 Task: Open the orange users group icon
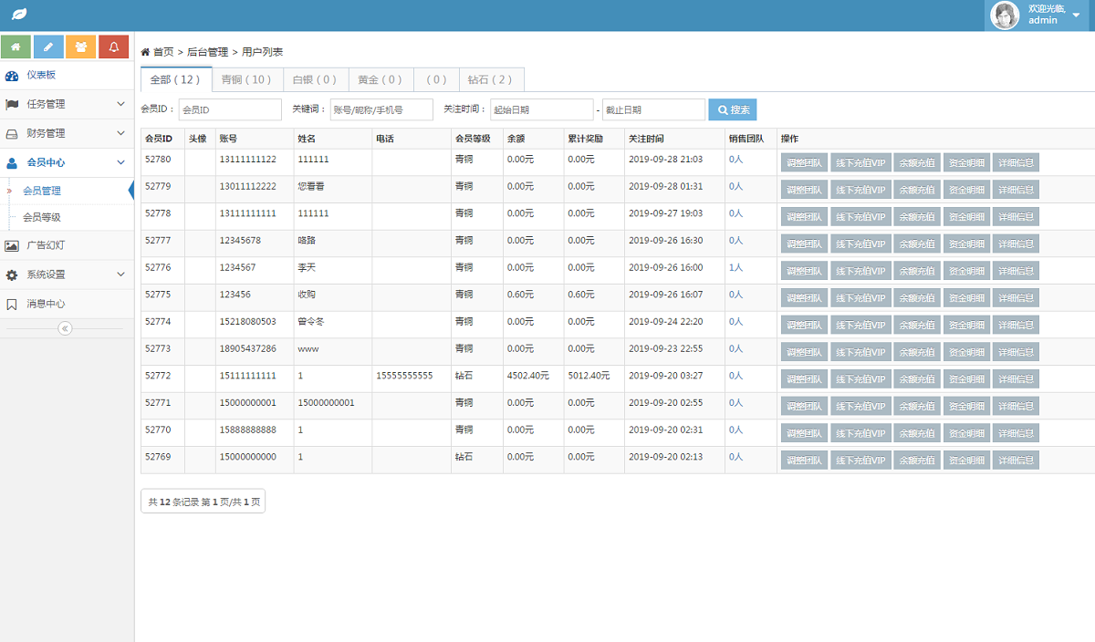(81, 46)
